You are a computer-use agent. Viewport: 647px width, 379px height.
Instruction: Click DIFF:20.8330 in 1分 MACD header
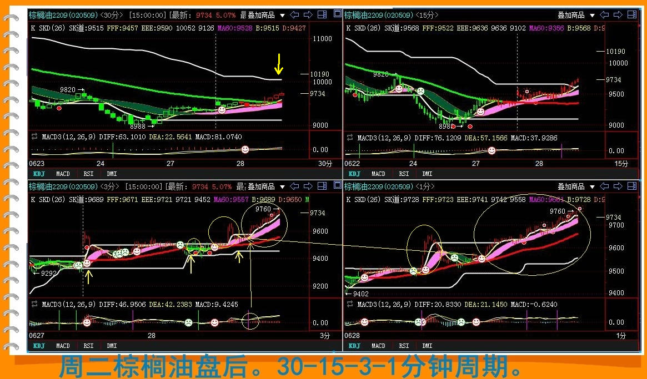click(x=438, y=305)
